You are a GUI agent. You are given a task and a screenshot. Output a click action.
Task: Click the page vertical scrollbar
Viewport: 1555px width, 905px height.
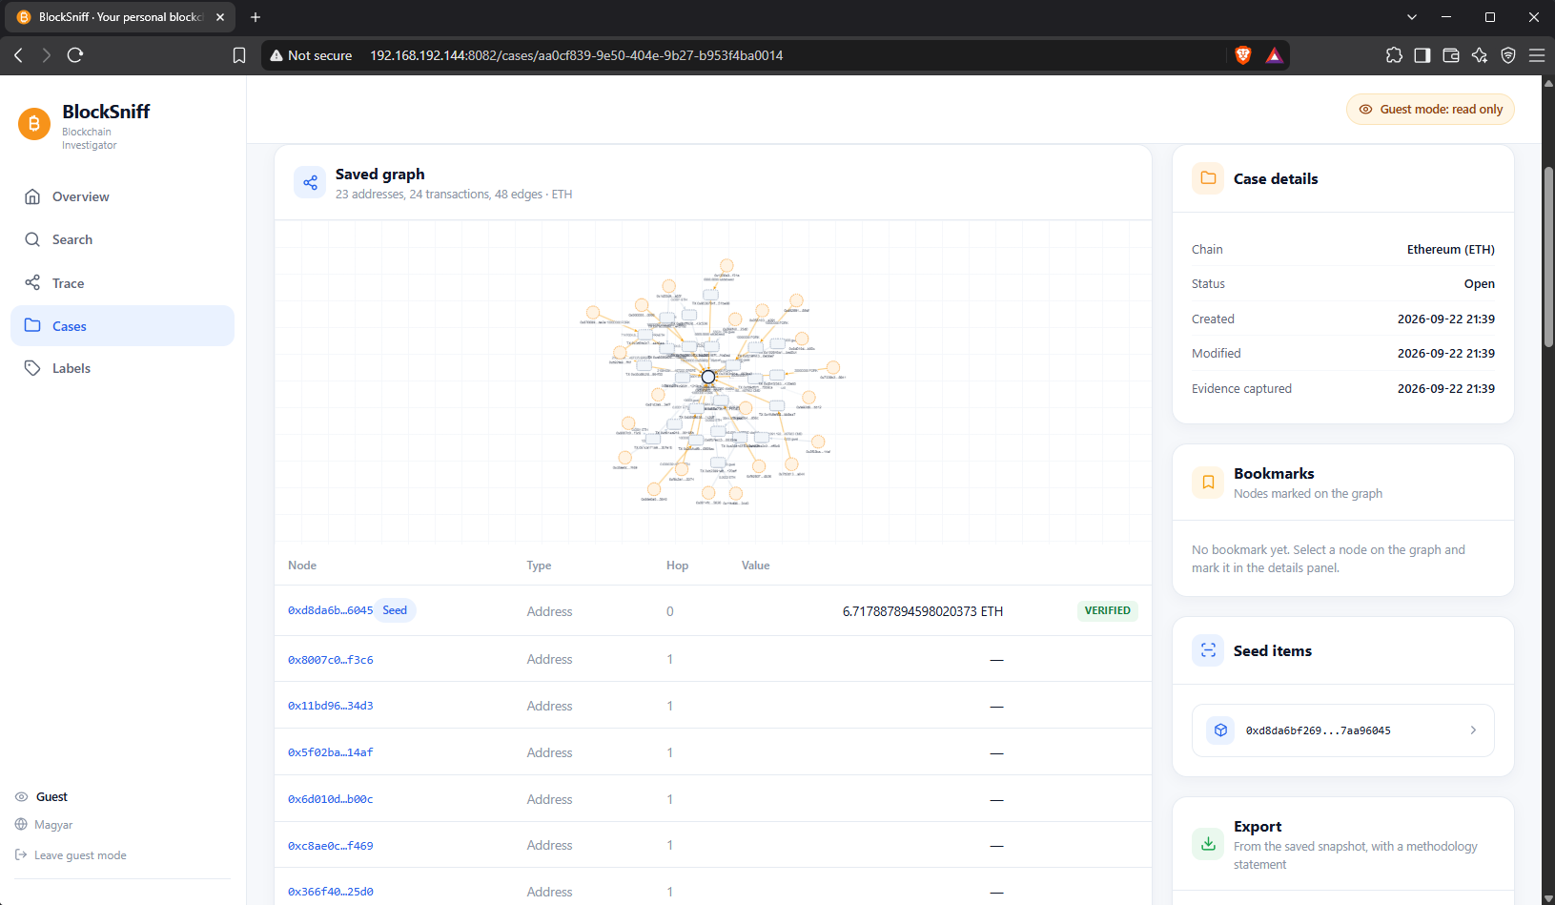(x=1548, y=257)
